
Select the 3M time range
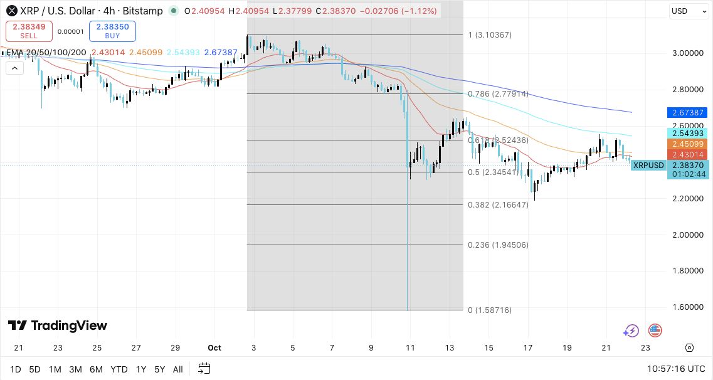[75, 369]
